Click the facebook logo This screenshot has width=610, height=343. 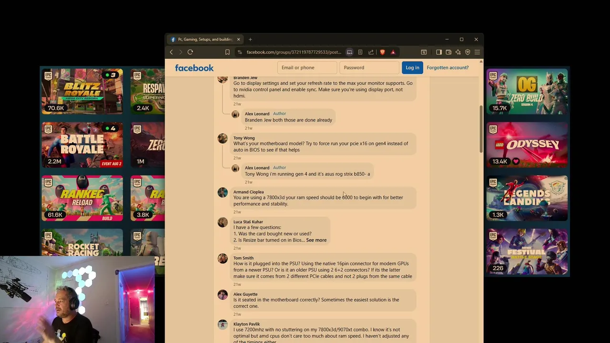(194, 68)
